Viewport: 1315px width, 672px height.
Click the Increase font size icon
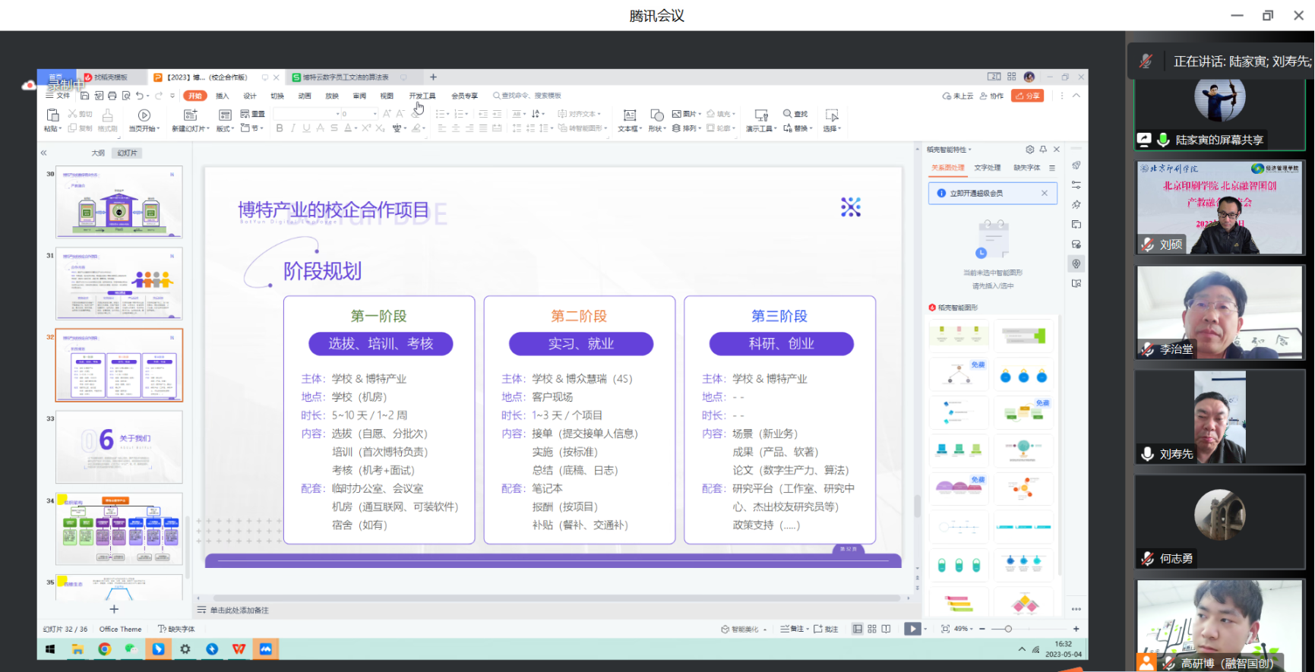pyautogui.click(x=387, y=114)
